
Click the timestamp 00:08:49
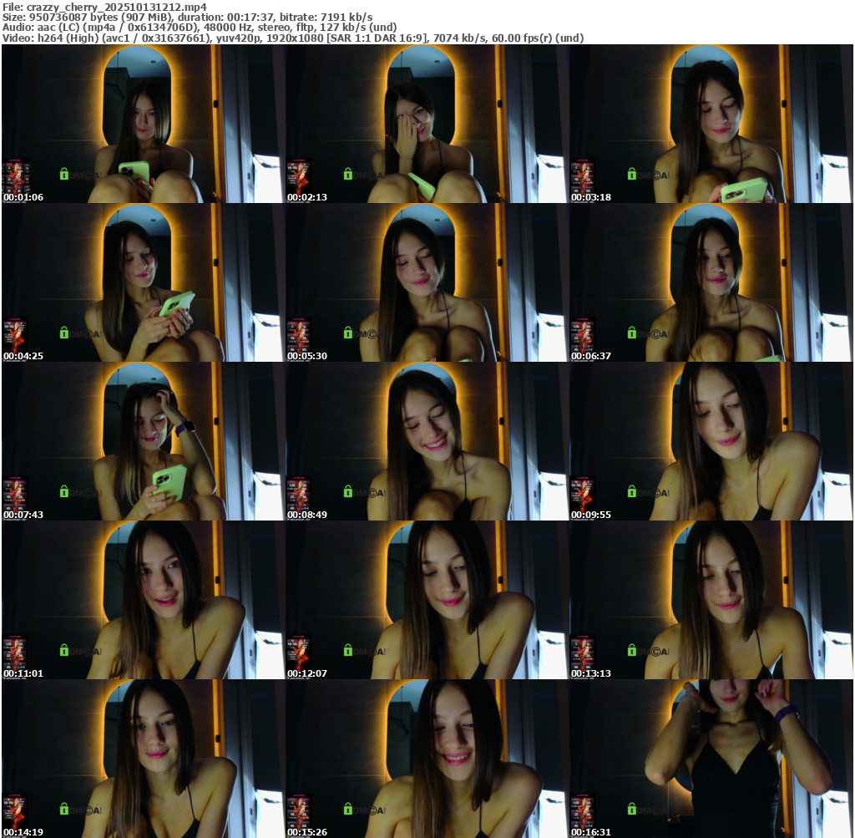click(x=307, y=515)
